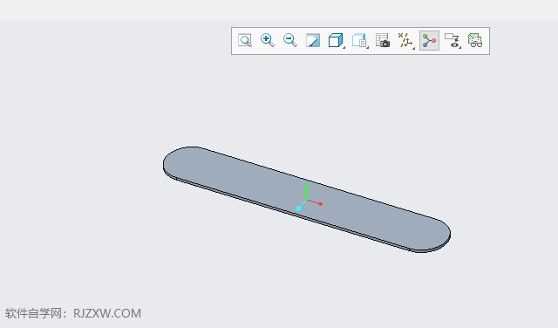Select the Zoom Out tool
The height and width of the screenshot is (328, 558).
(290, 41)
